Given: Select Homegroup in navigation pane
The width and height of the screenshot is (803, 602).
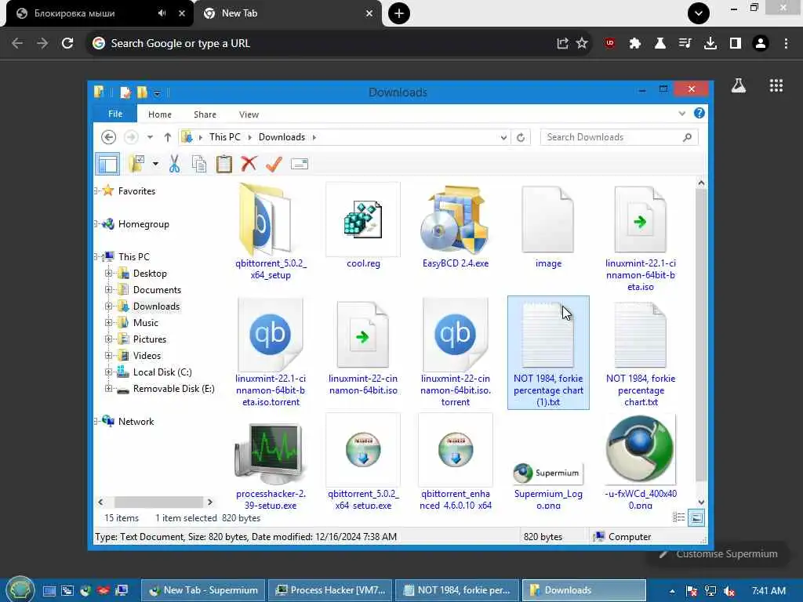Looking at the screenshot, I should 144,223.
